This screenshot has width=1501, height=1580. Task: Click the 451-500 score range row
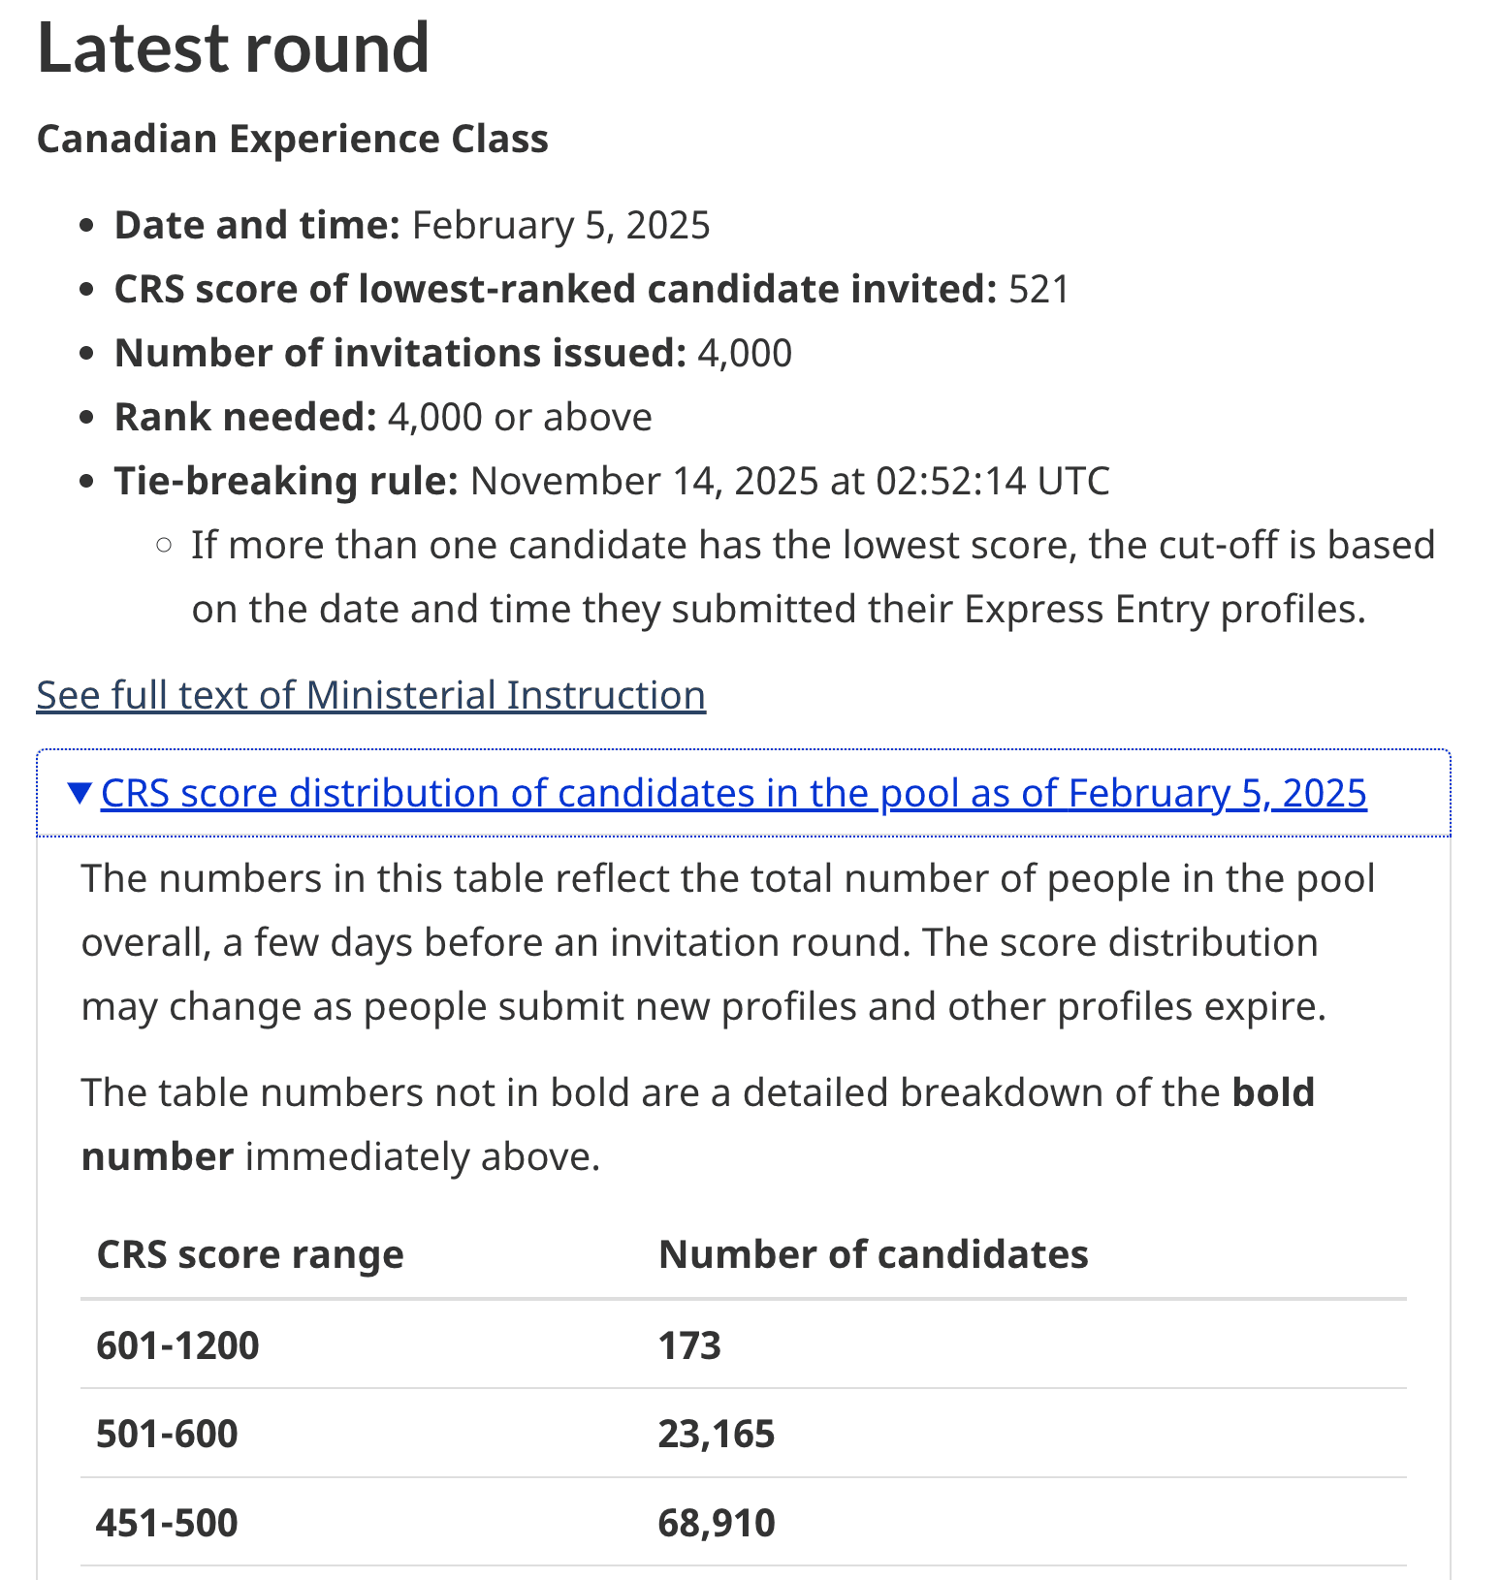coord(744,1523)
